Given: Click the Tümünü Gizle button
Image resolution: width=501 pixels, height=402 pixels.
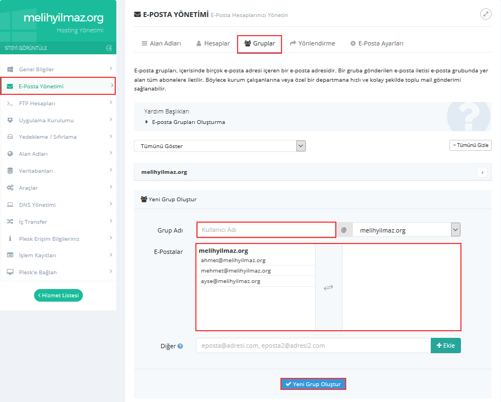Looking at the screenshot, I should point(470,145).
